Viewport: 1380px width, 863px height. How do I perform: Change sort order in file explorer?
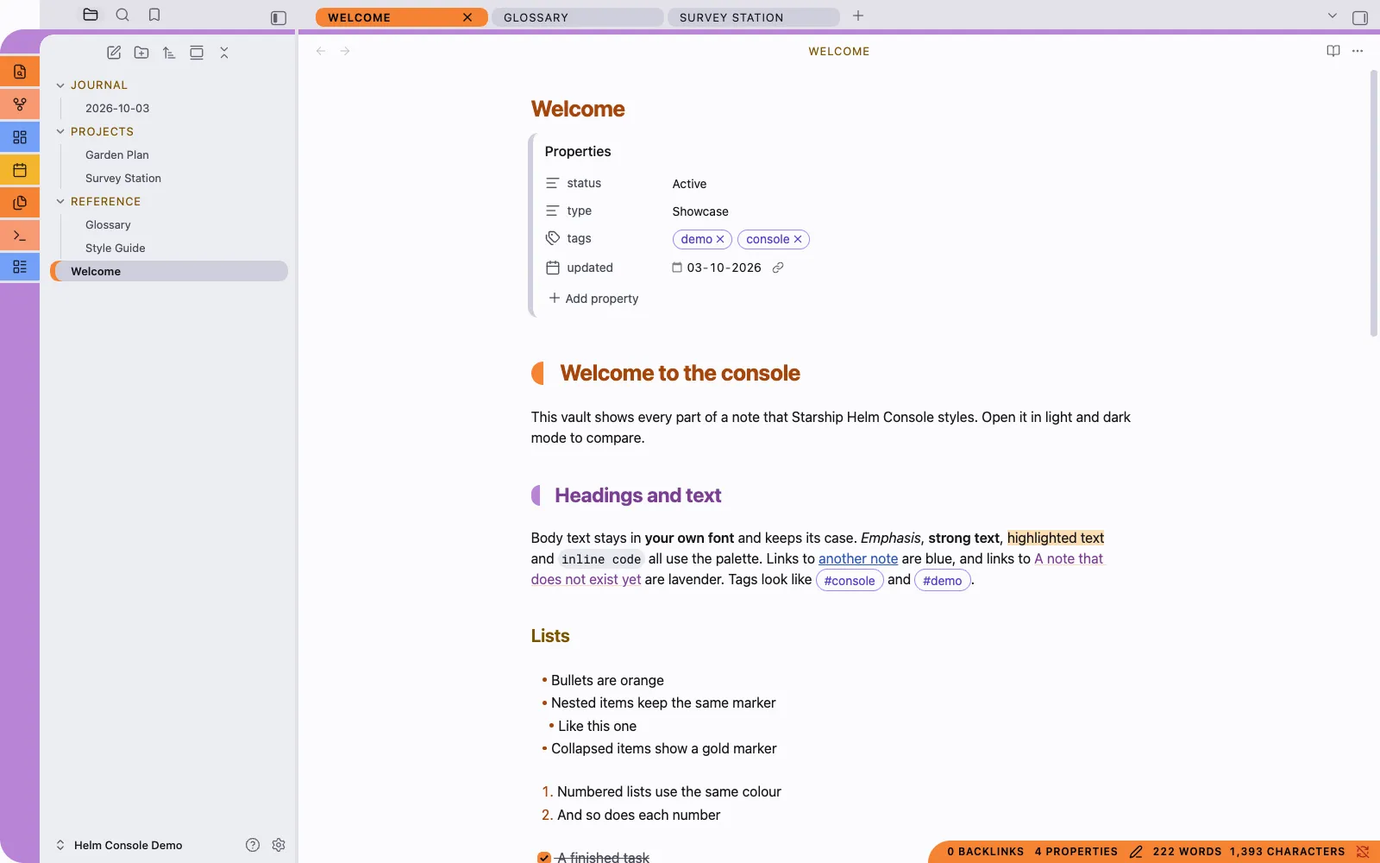coord(169,53)
